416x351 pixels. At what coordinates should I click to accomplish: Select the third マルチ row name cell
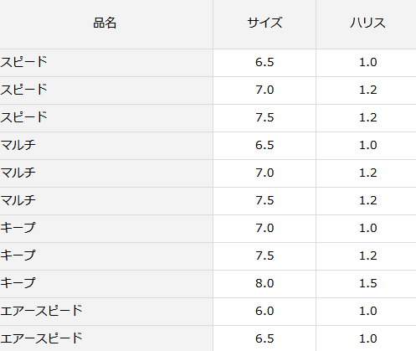106,201
